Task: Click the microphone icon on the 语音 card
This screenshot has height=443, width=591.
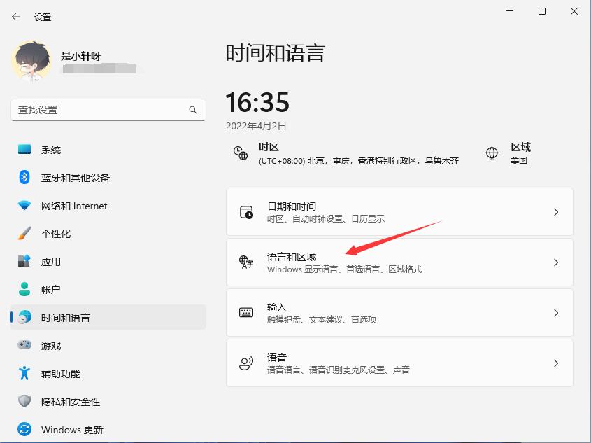Action: point(246,363)
